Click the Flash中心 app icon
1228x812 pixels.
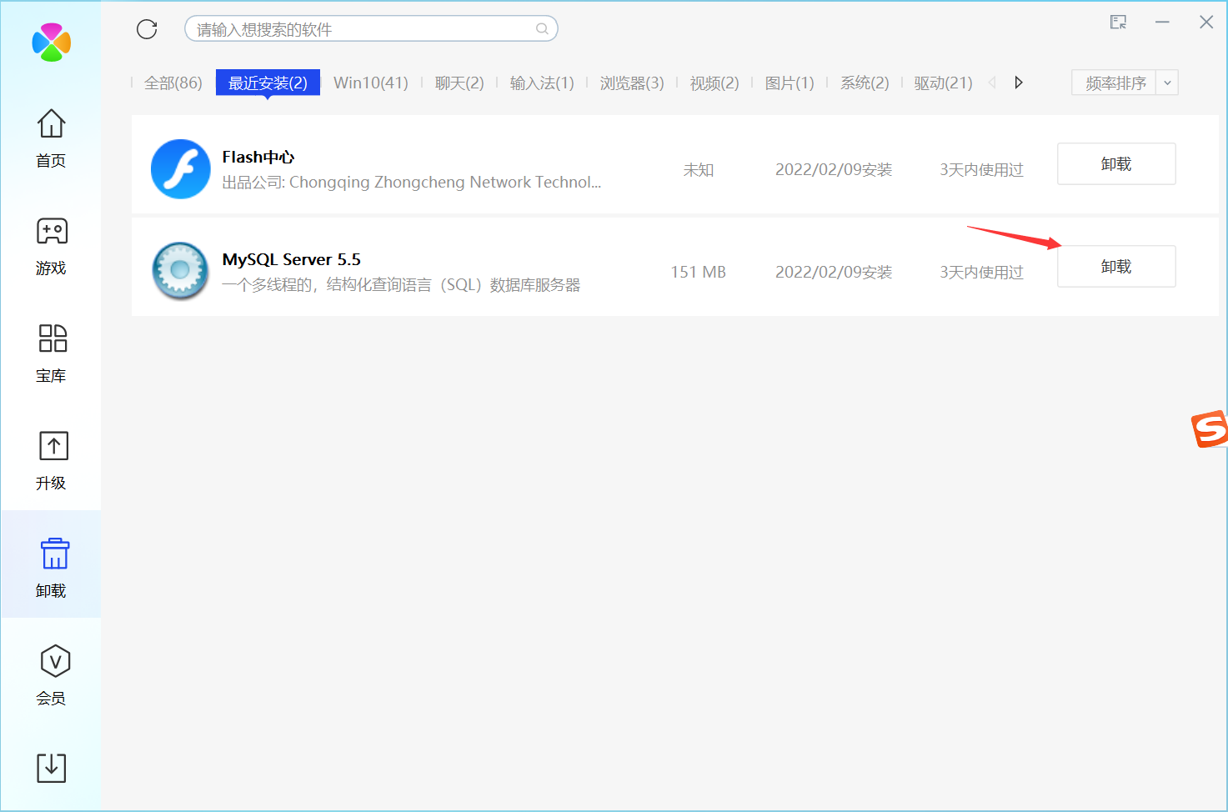[x=181, y=169]
